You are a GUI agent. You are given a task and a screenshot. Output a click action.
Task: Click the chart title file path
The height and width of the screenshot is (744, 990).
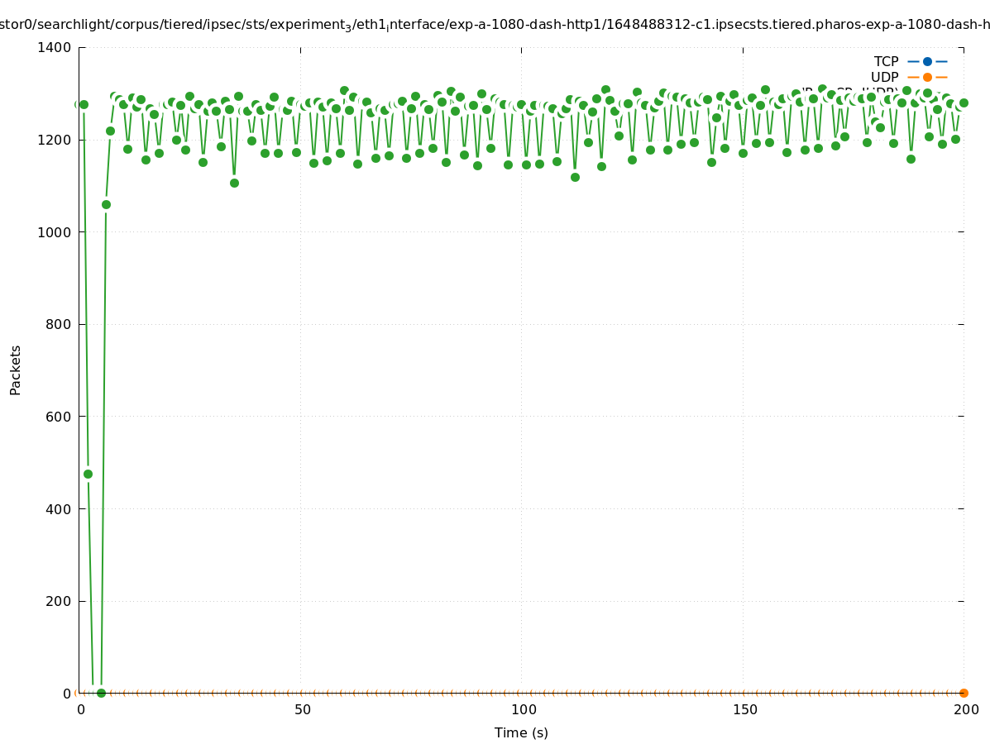tap(495, 25)
